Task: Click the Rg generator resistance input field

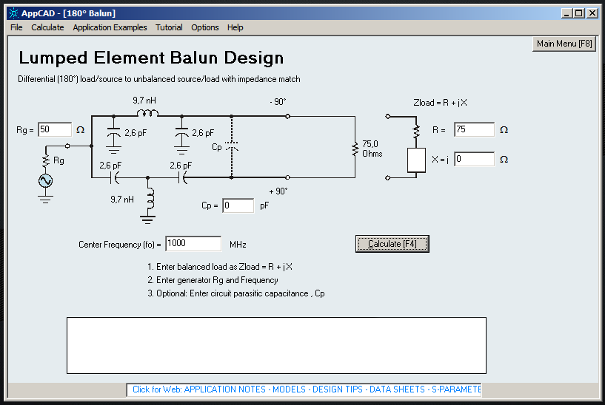Action: click(55, 129)
